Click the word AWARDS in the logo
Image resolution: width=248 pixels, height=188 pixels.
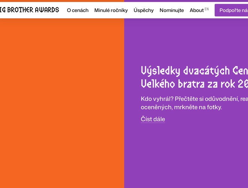47,10
